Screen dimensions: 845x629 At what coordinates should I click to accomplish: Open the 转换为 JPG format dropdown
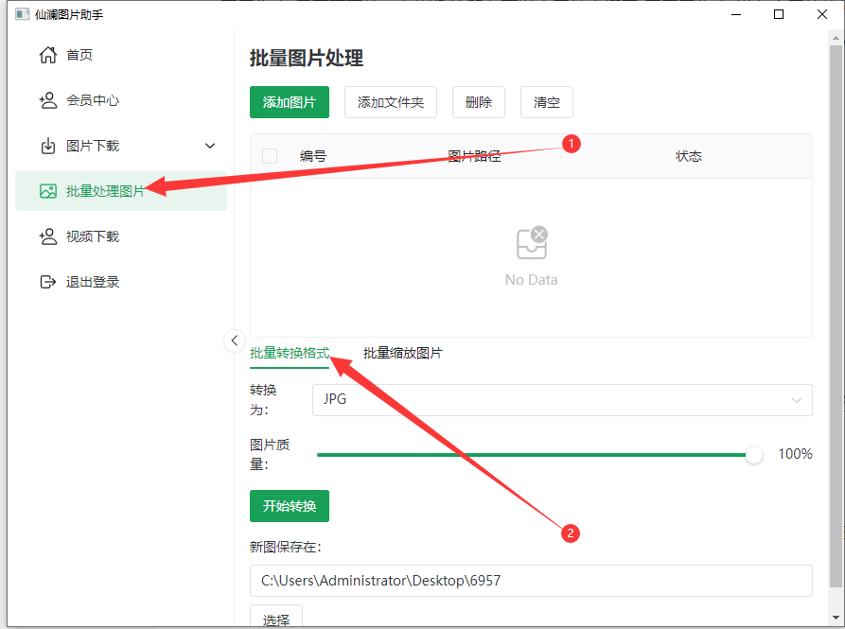coord(562,399)
